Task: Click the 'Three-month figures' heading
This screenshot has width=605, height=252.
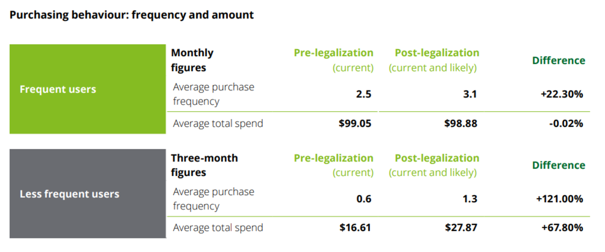Action: pos(204,165)
